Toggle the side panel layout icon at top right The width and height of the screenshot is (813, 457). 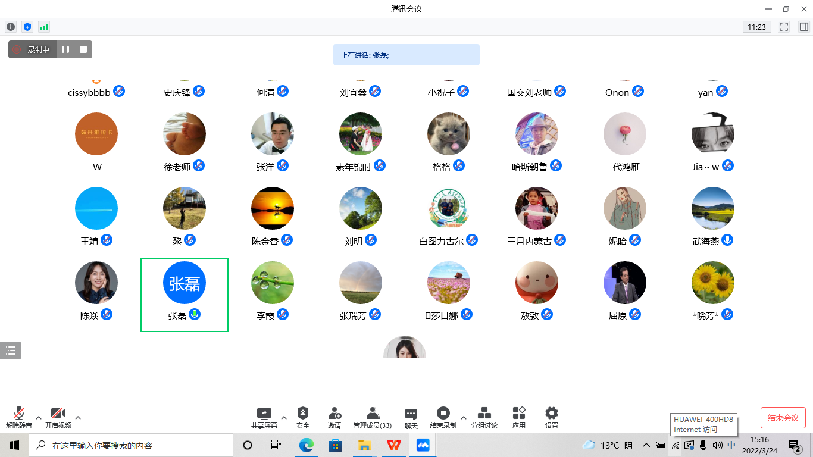pyautogui.click(x=803, y=27)
